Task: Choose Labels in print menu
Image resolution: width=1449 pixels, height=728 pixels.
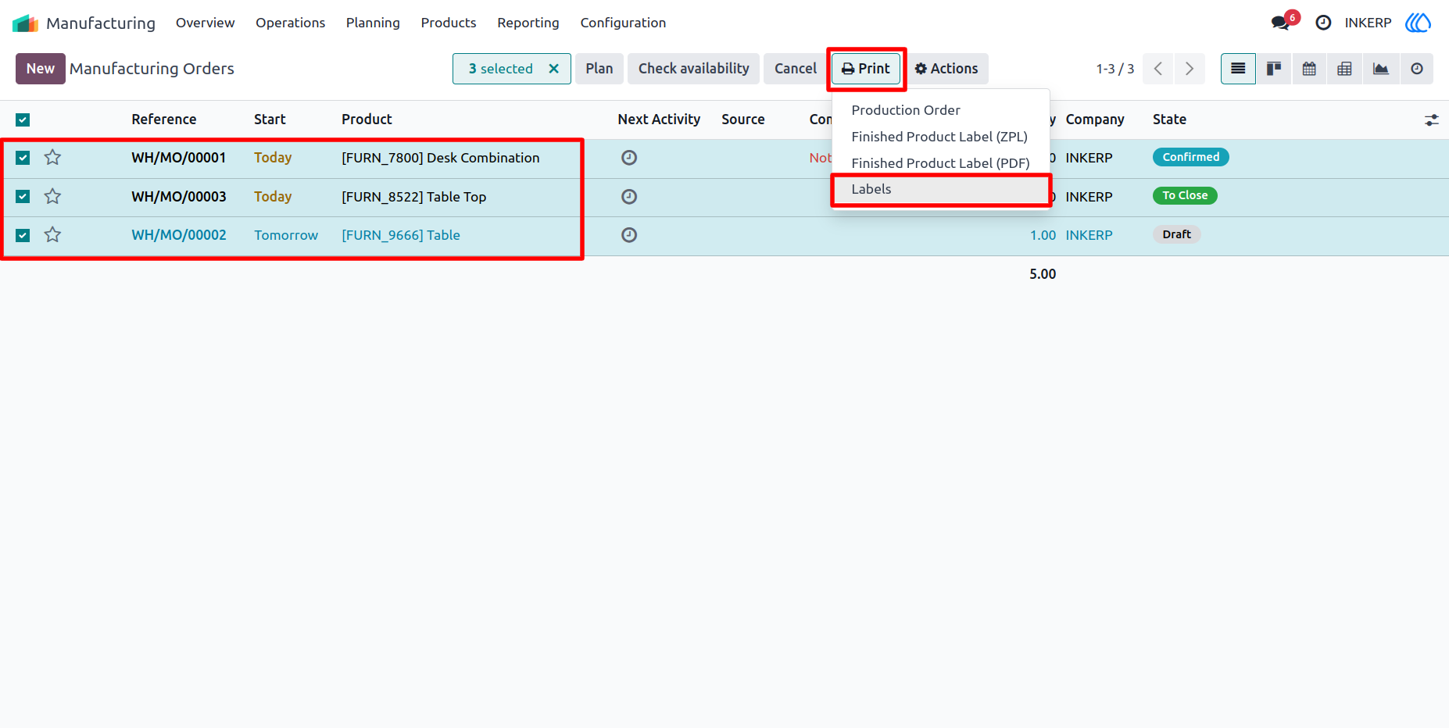Action: [941, 190]
